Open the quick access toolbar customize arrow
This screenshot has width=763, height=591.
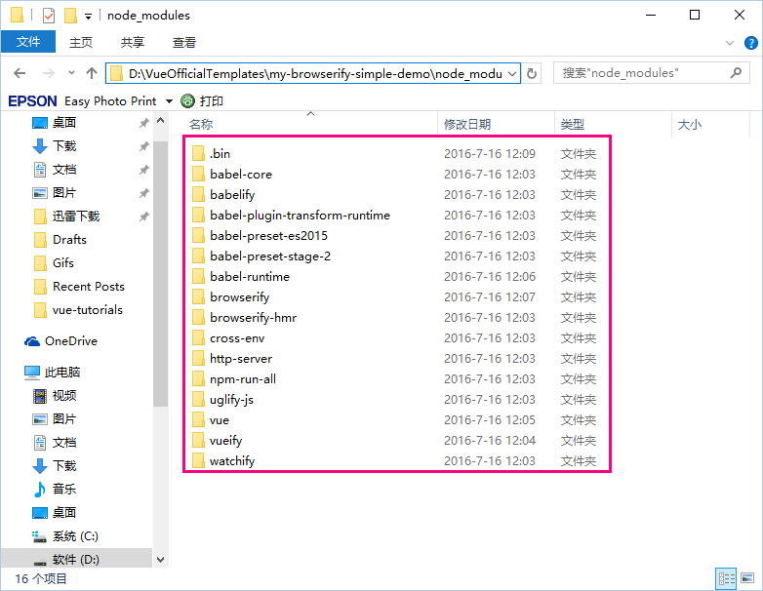click(x=88, y=16)
